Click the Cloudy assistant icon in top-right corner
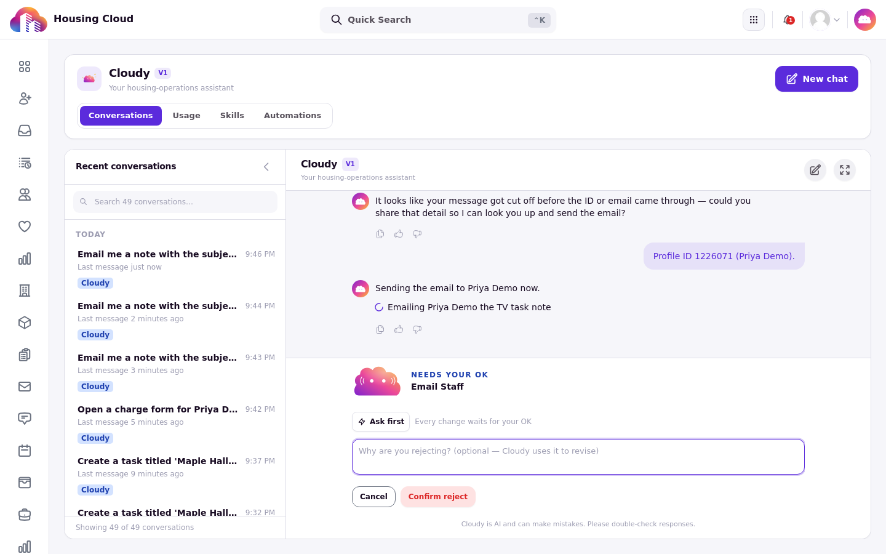Viewport: 886px width, 554px height. coord(865,20)
